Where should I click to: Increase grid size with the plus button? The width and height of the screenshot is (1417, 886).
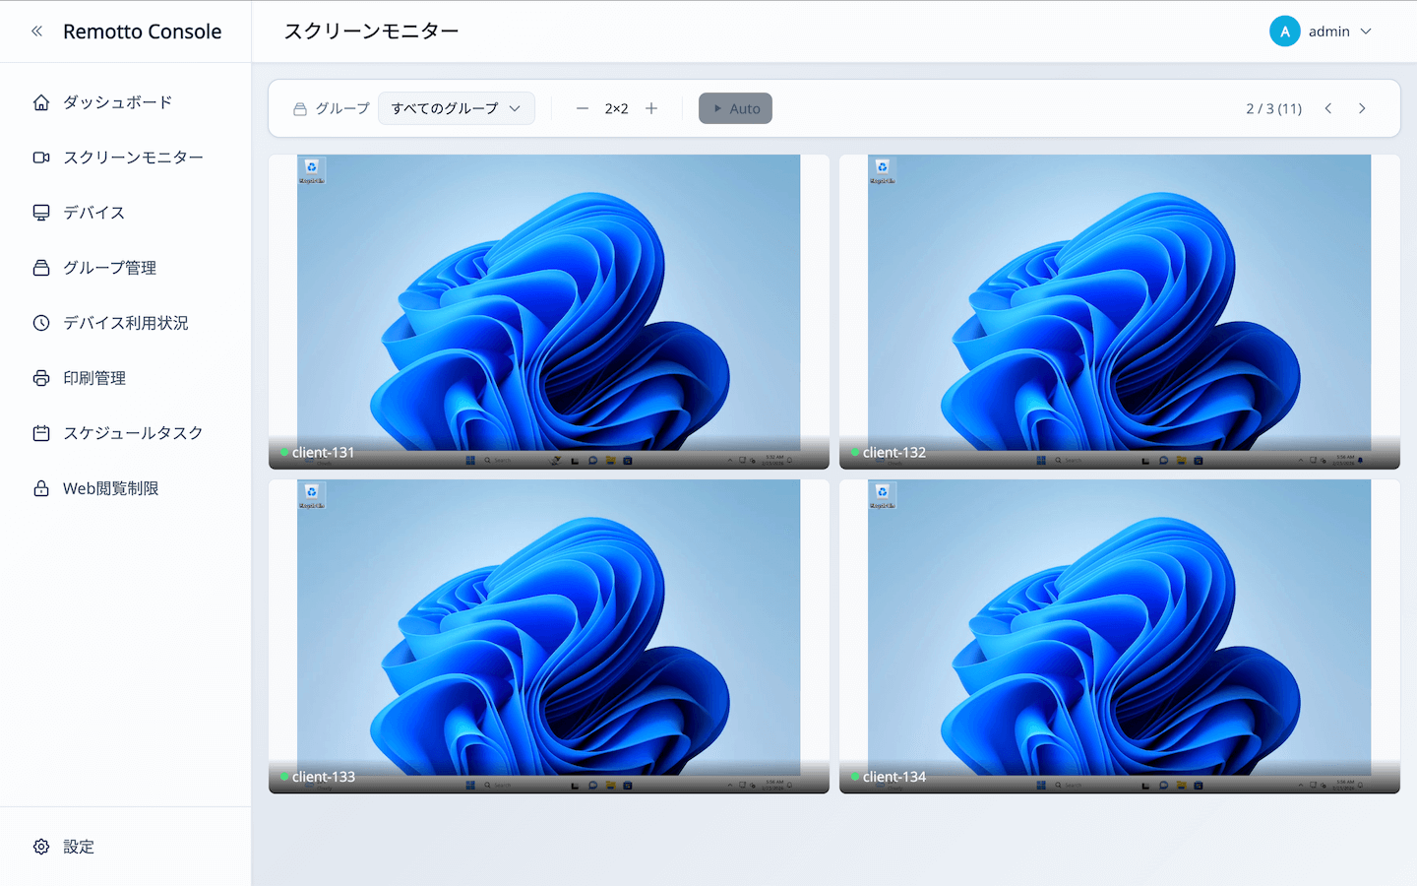pyautogui.click(x=651, y=108)
